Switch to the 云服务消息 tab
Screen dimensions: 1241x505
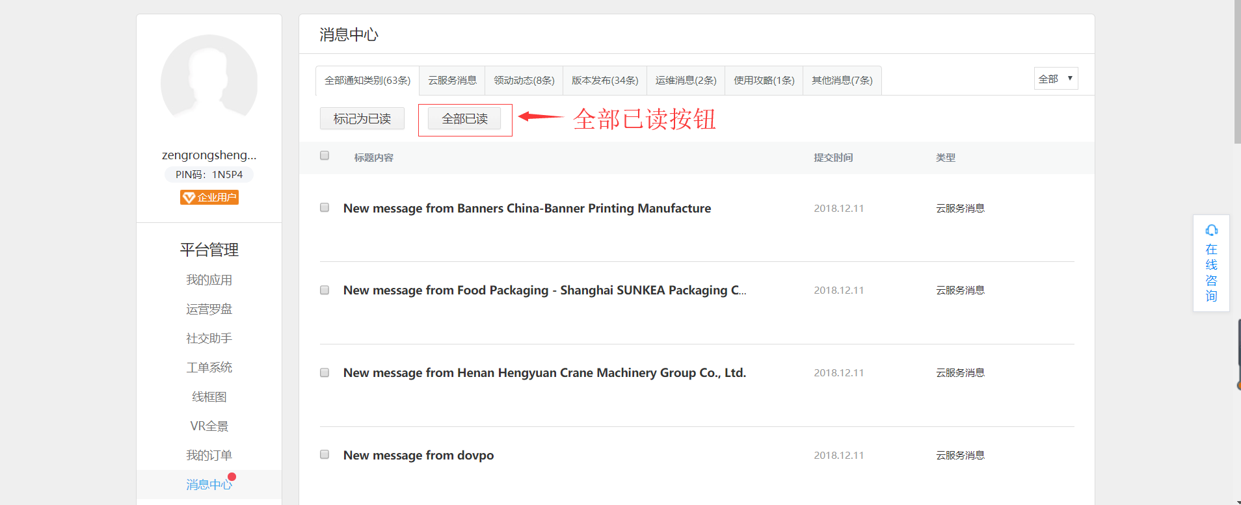click(x=452, y=81)
